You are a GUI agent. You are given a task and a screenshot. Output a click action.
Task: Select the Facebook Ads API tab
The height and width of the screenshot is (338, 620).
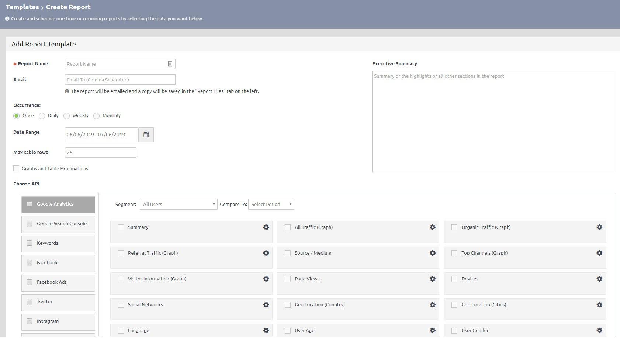pyautogui.click(x=58, y=282)
